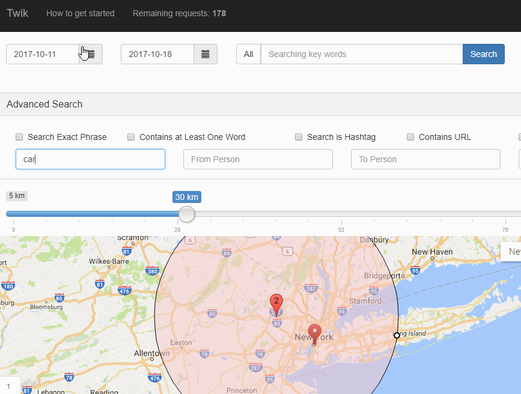Open the end date calendar picker
Viewport: 521px width, 394px height.
coord(206,54)
